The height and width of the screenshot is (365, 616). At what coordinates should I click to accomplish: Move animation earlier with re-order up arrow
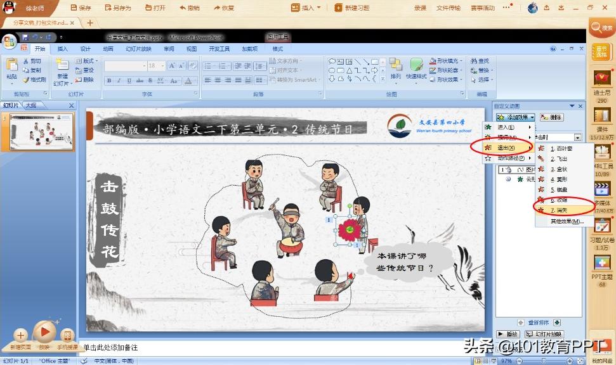(521, 323)
